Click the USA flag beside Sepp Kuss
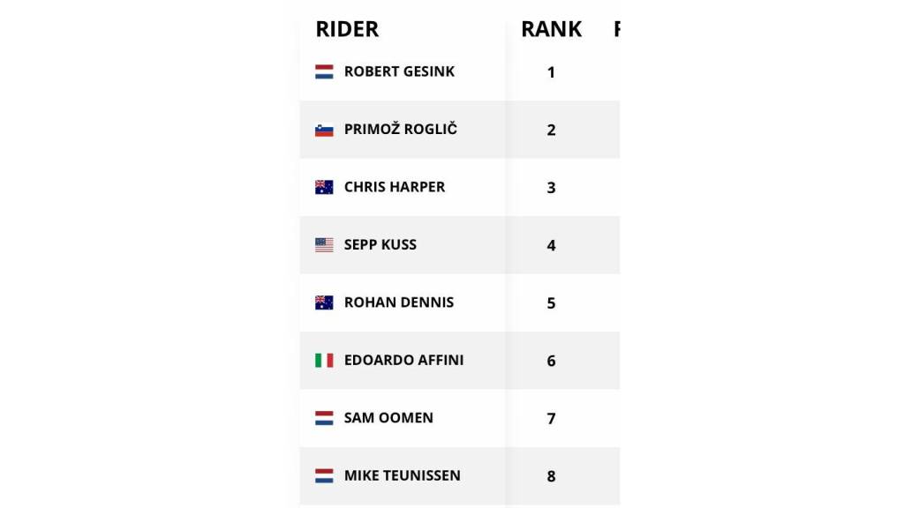The width and height of the screenshot is (904, 508). point(324,244)
